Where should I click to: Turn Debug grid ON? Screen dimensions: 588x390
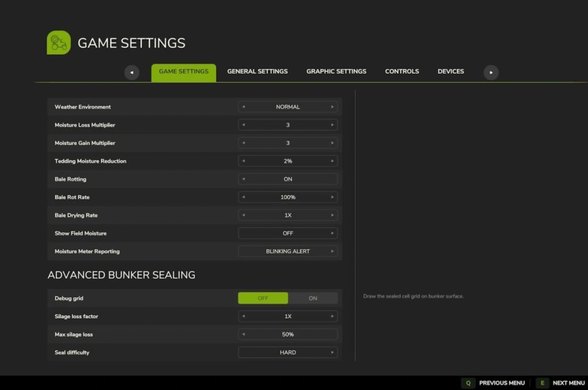(x=313, y=298)
